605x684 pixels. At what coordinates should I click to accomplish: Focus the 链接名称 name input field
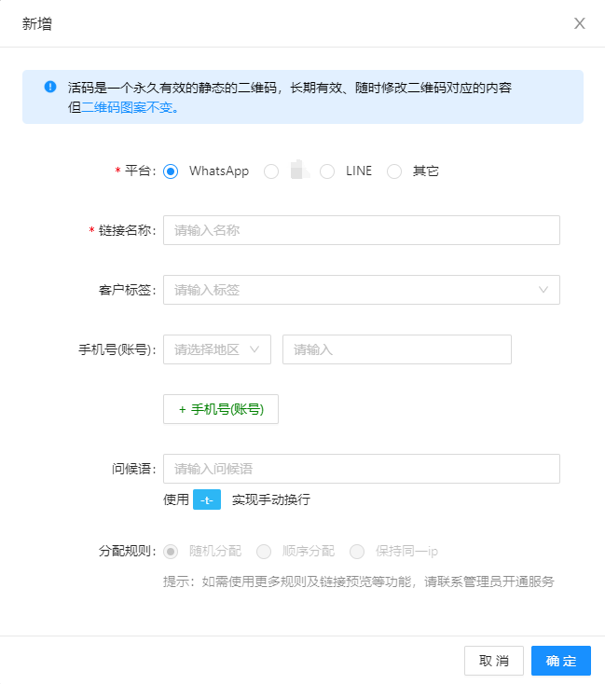[362, 230]
